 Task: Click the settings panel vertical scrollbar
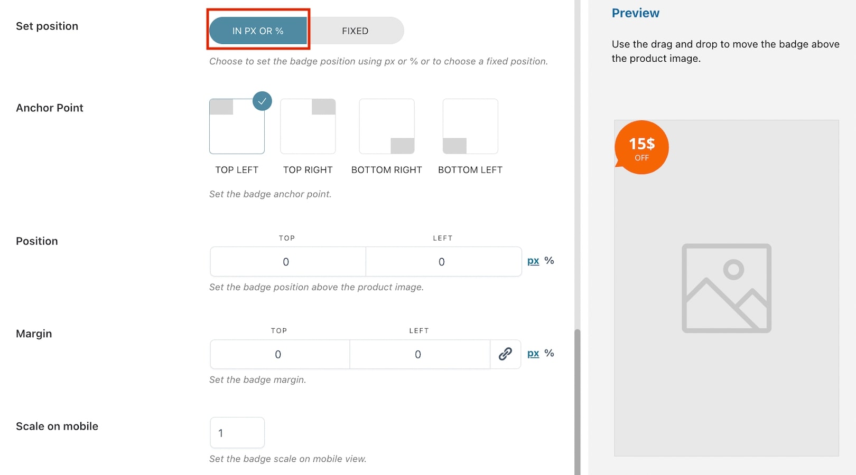pyautogui.click(x=578, y=401)
